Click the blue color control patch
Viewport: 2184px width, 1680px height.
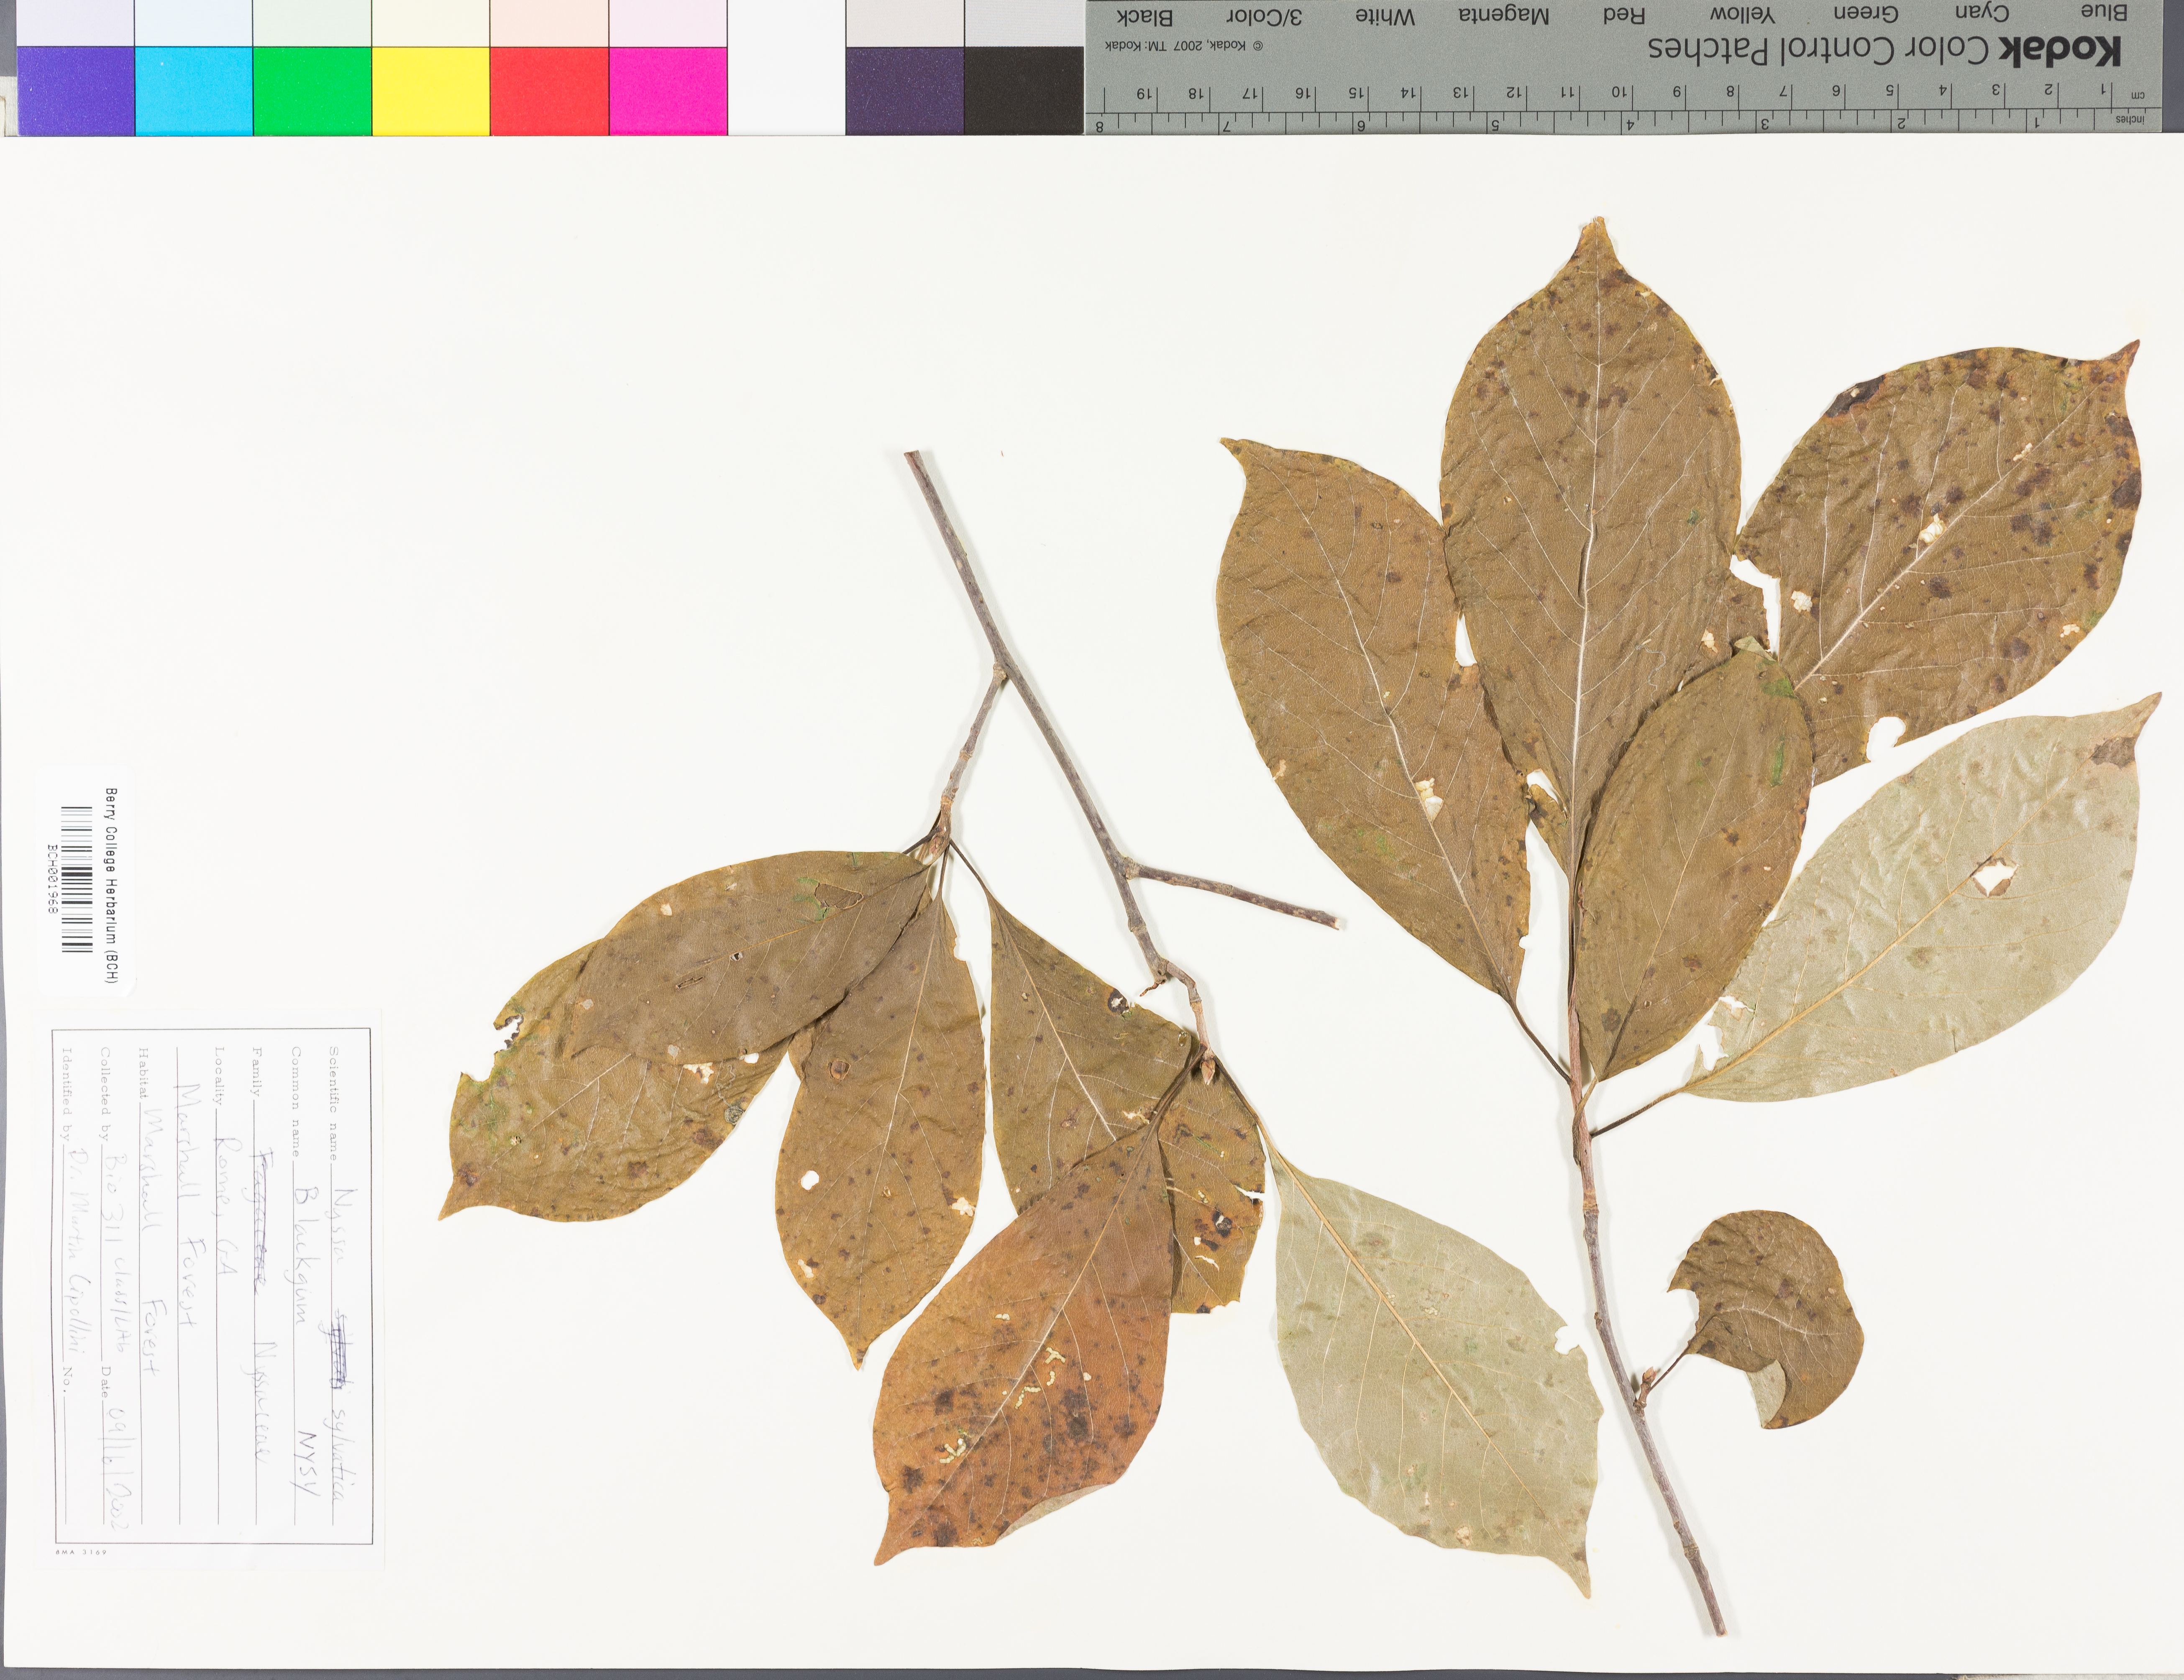(76, 90)
